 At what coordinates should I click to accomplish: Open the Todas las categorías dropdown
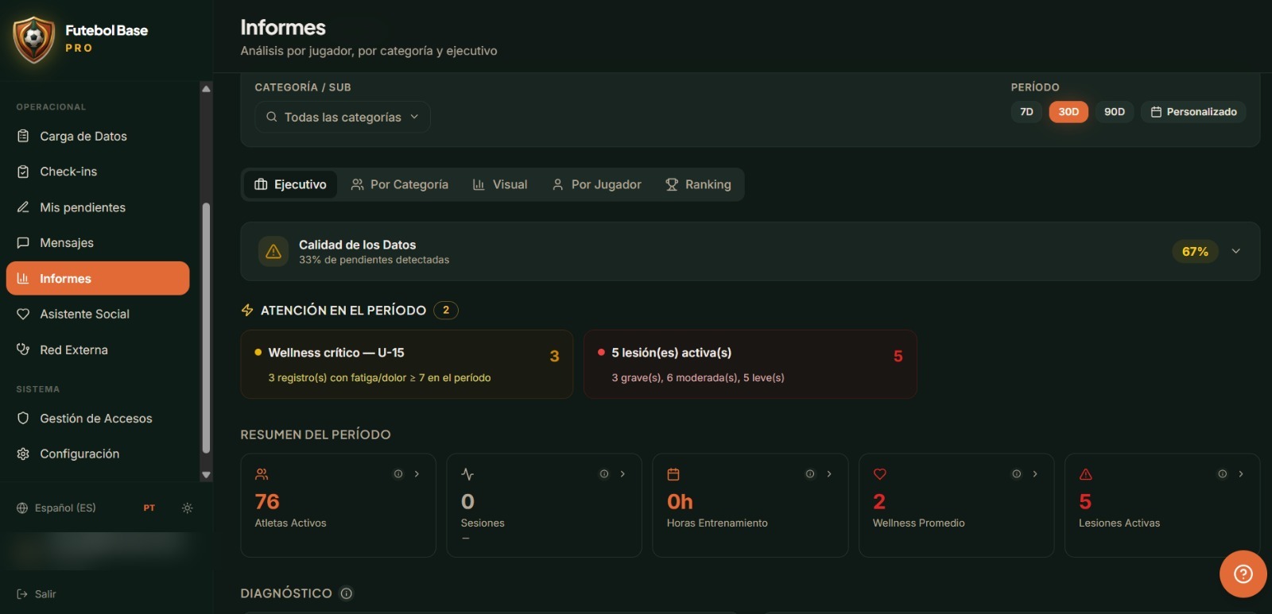343,117
